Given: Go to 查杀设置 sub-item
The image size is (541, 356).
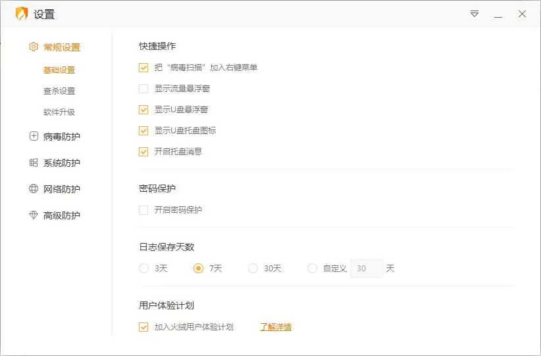Looking at the screenshot, I should pyautogui.click(x=59, y=91).
